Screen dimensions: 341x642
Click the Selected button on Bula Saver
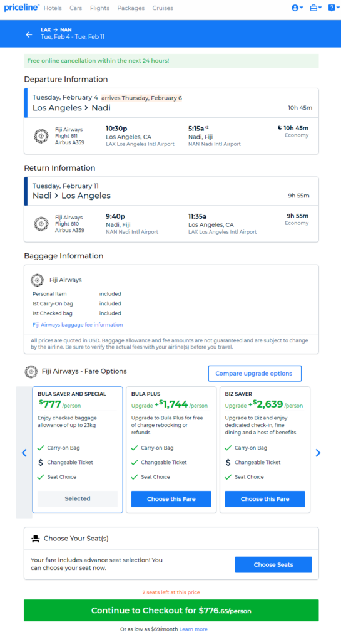pyautogui.click(x=78, y=498)
